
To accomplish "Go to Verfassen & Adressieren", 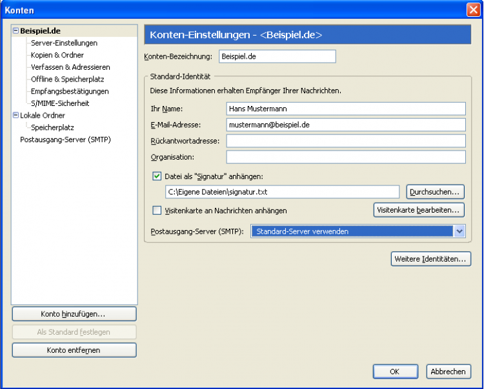I will click(70, 67).
